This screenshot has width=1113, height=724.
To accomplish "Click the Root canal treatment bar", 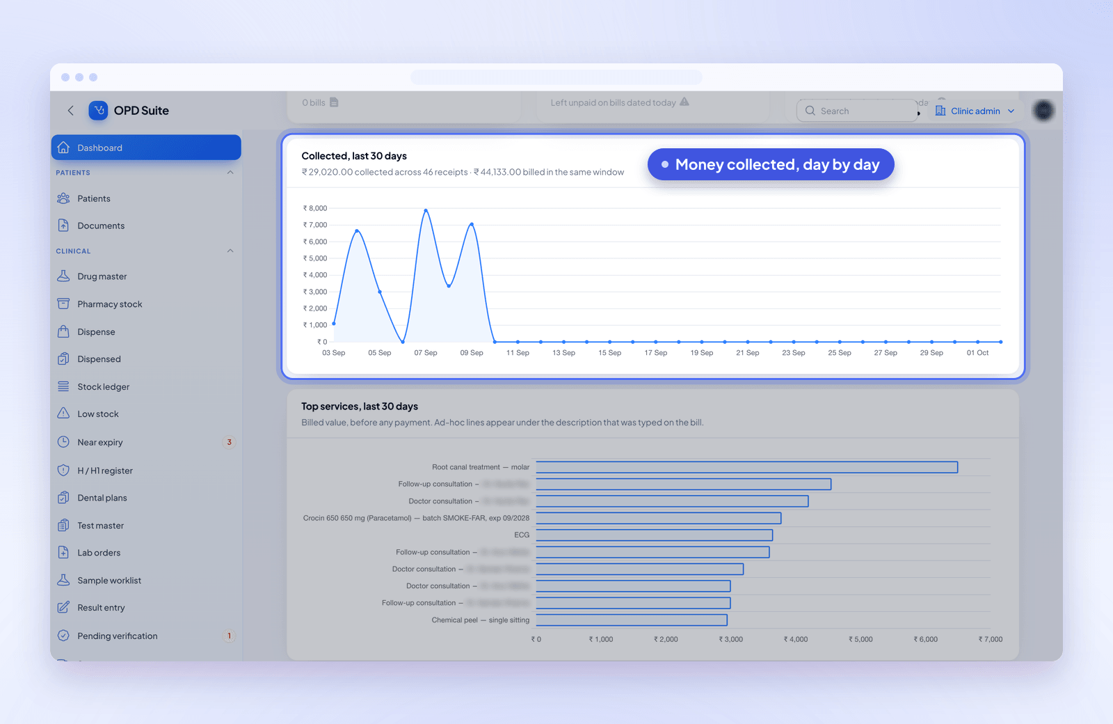I will pyautogui.click(x=746, y=467).
